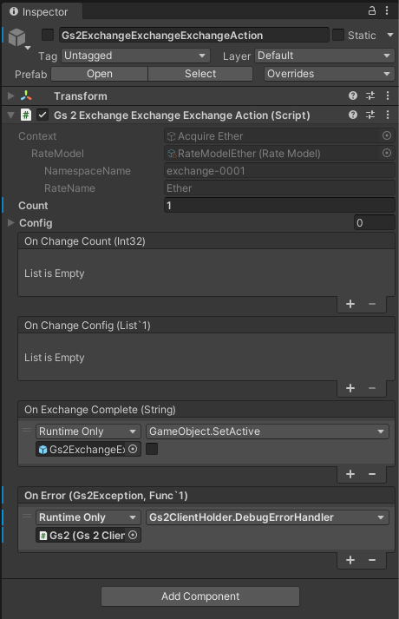Expand the Config foldout arrow

coord(10,222)
